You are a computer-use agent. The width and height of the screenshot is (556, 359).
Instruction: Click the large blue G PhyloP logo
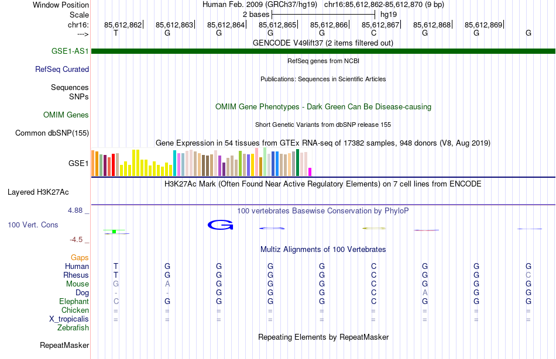[x=221, y=225]
